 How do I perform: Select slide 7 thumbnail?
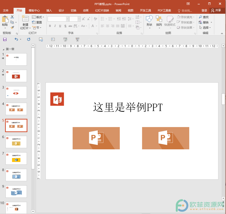pyautogui.click(x=16, y=158)
